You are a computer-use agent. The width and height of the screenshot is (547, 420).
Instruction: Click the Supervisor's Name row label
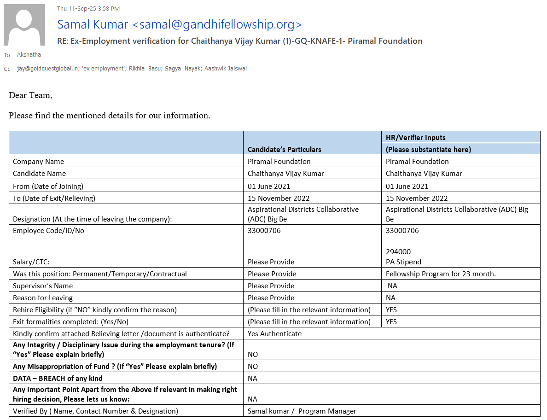[43, 286]
